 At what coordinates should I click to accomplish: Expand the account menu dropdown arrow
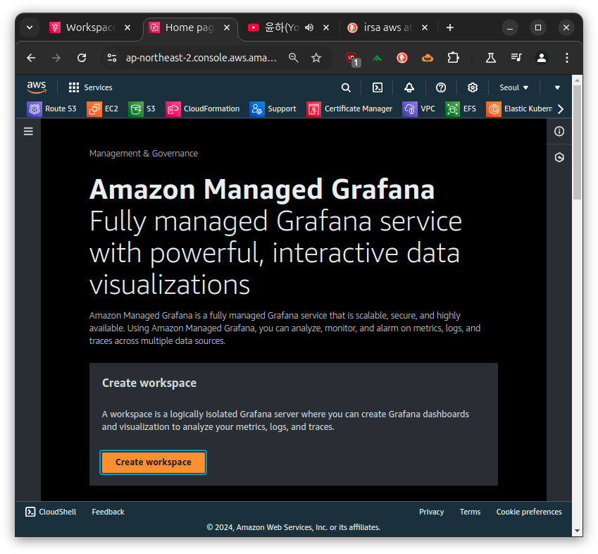[557, 88]
